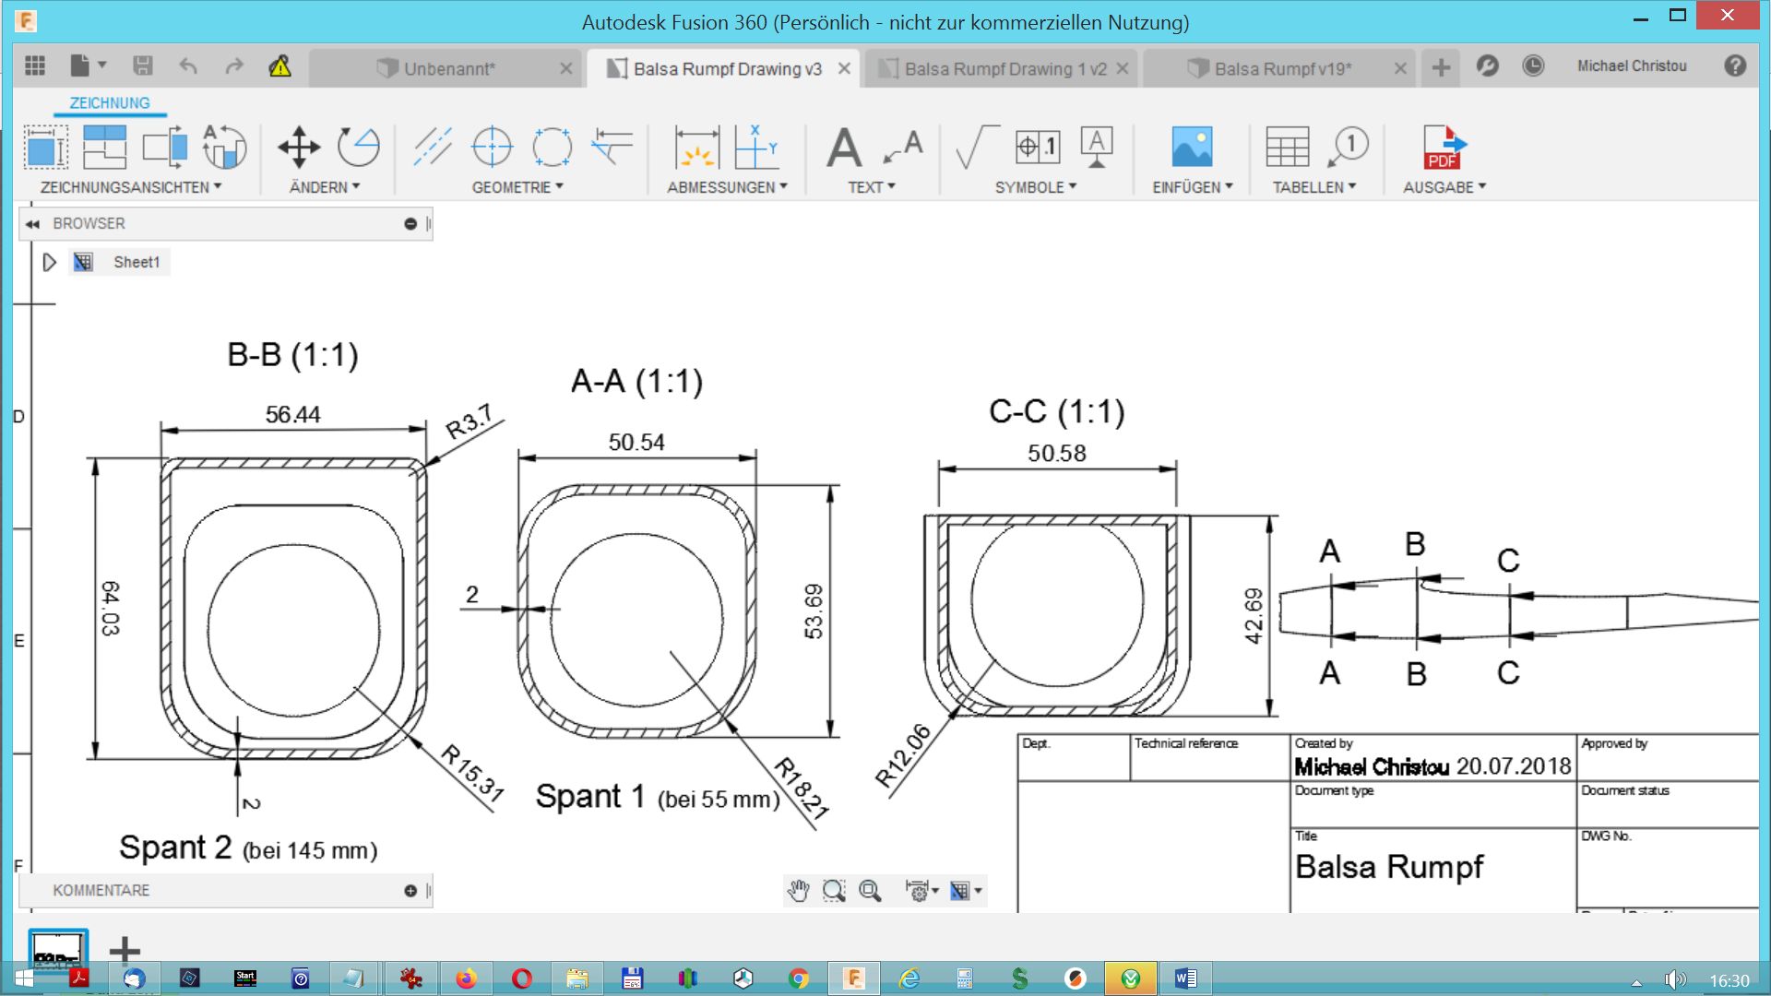Open the SYMBOLE dropdown menu
Screen dimensions: 1771x996
click(1036, 187)
